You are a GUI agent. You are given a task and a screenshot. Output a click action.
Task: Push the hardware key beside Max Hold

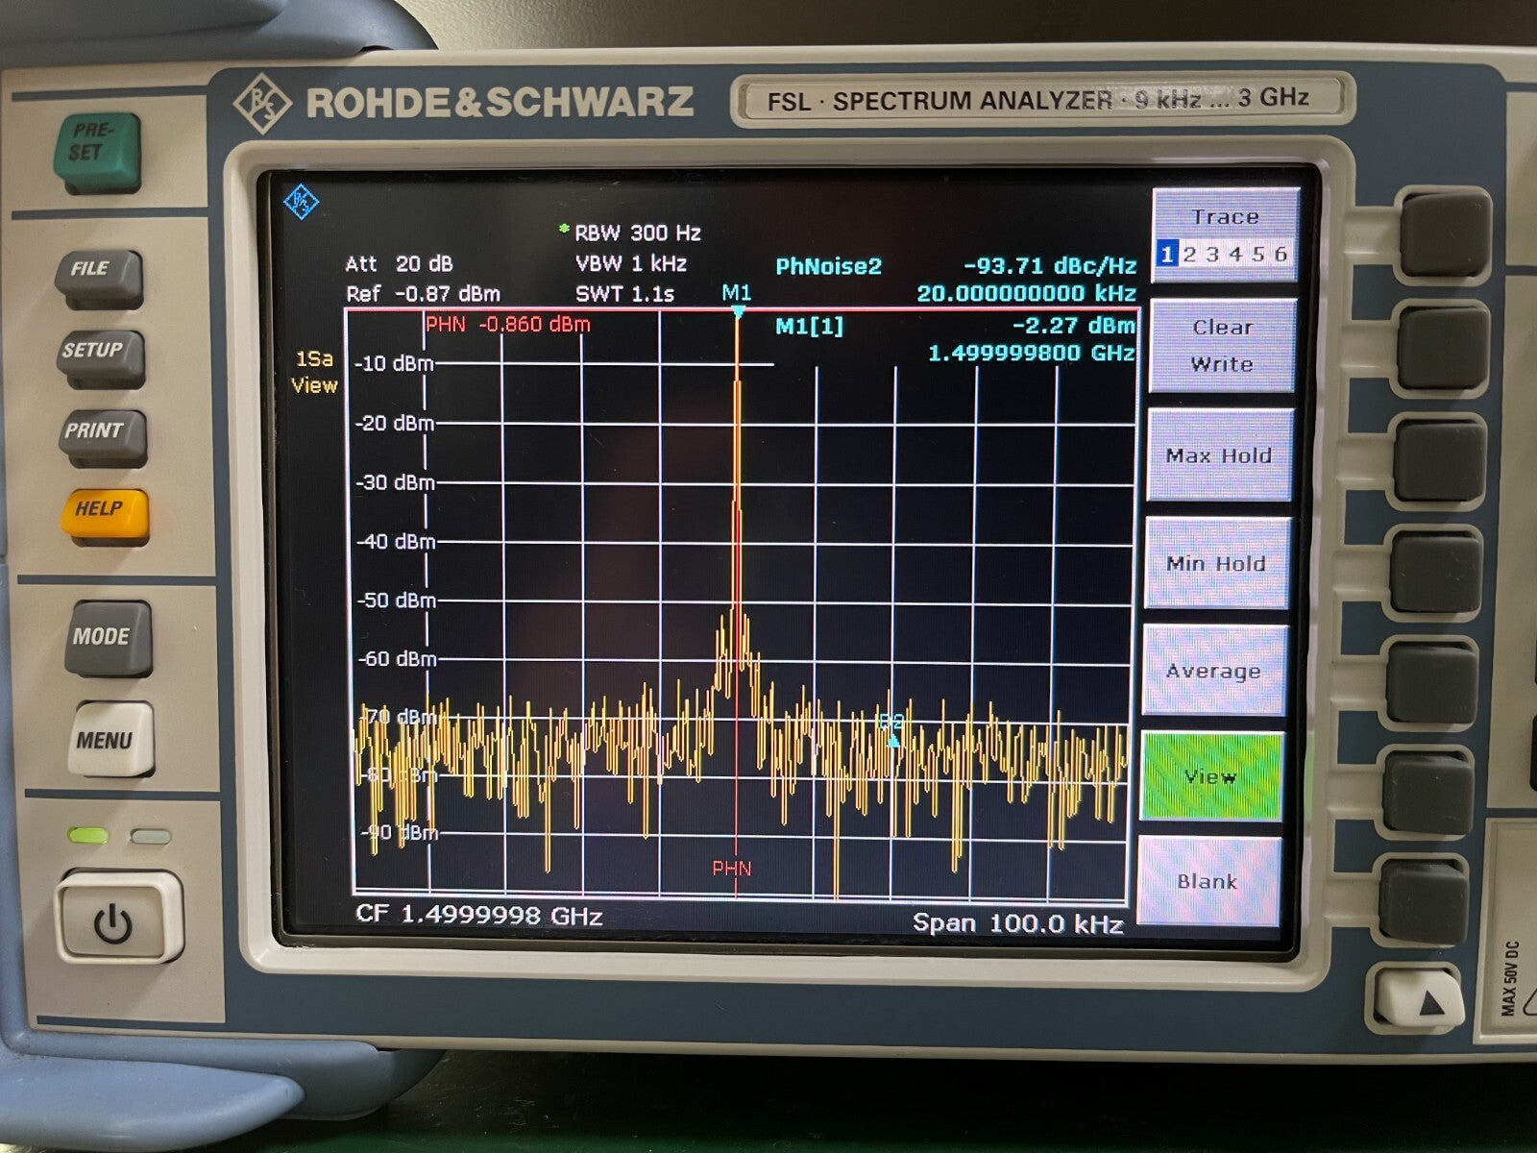click(1440, 459)
